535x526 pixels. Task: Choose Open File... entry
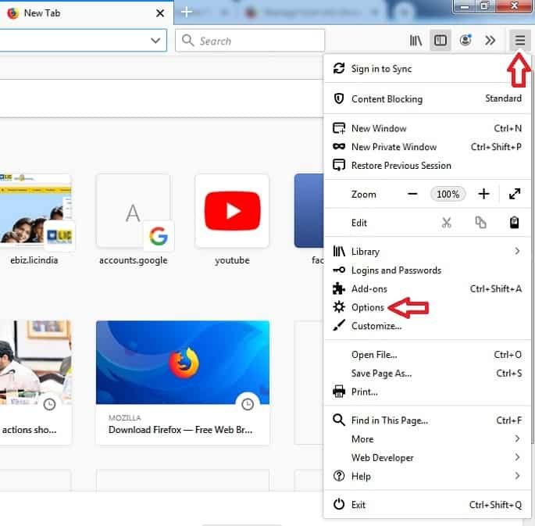pos(427,355)
